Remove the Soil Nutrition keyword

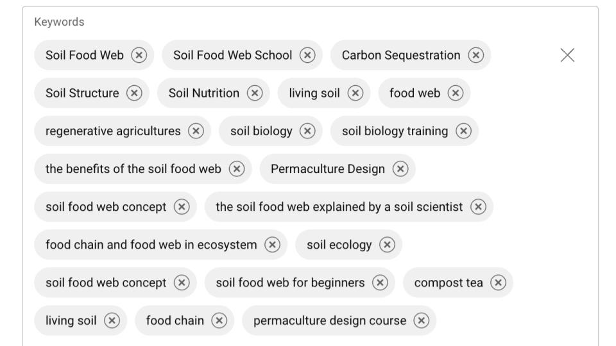[255, 94]
